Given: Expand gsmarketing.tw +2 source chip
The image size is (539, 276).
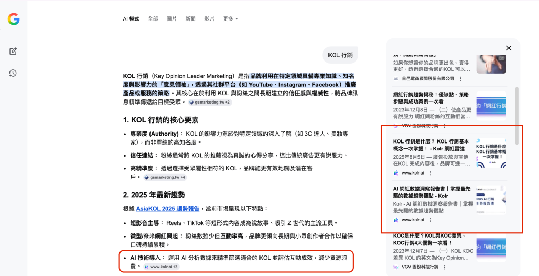Looking at the screenshot, I should pos(209,102).
